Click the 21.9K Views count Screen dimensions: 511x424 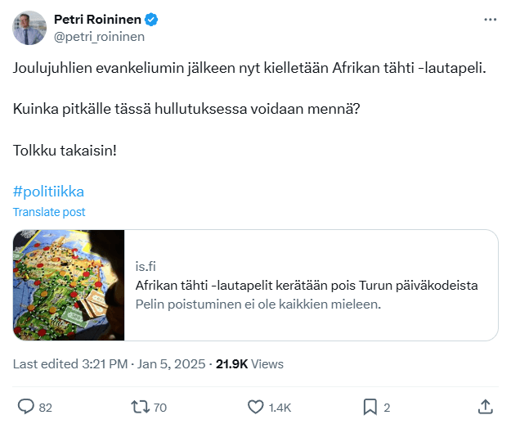click(x=249, y=363)
